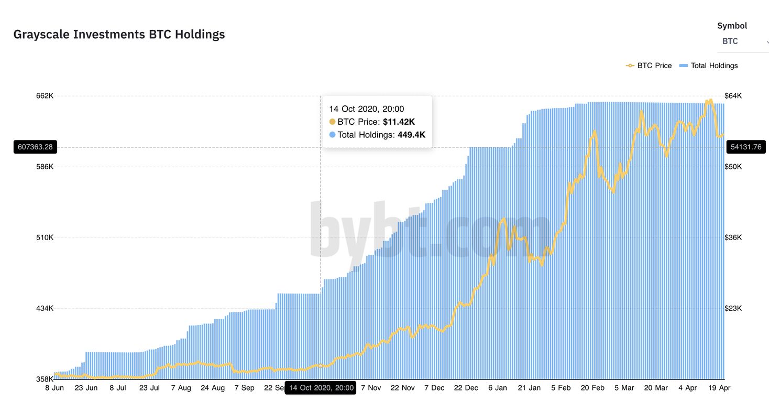The width and height of the screenshot is (769, 411).
Task: Click the Symbol label above the selector
Action: point(732,26)
